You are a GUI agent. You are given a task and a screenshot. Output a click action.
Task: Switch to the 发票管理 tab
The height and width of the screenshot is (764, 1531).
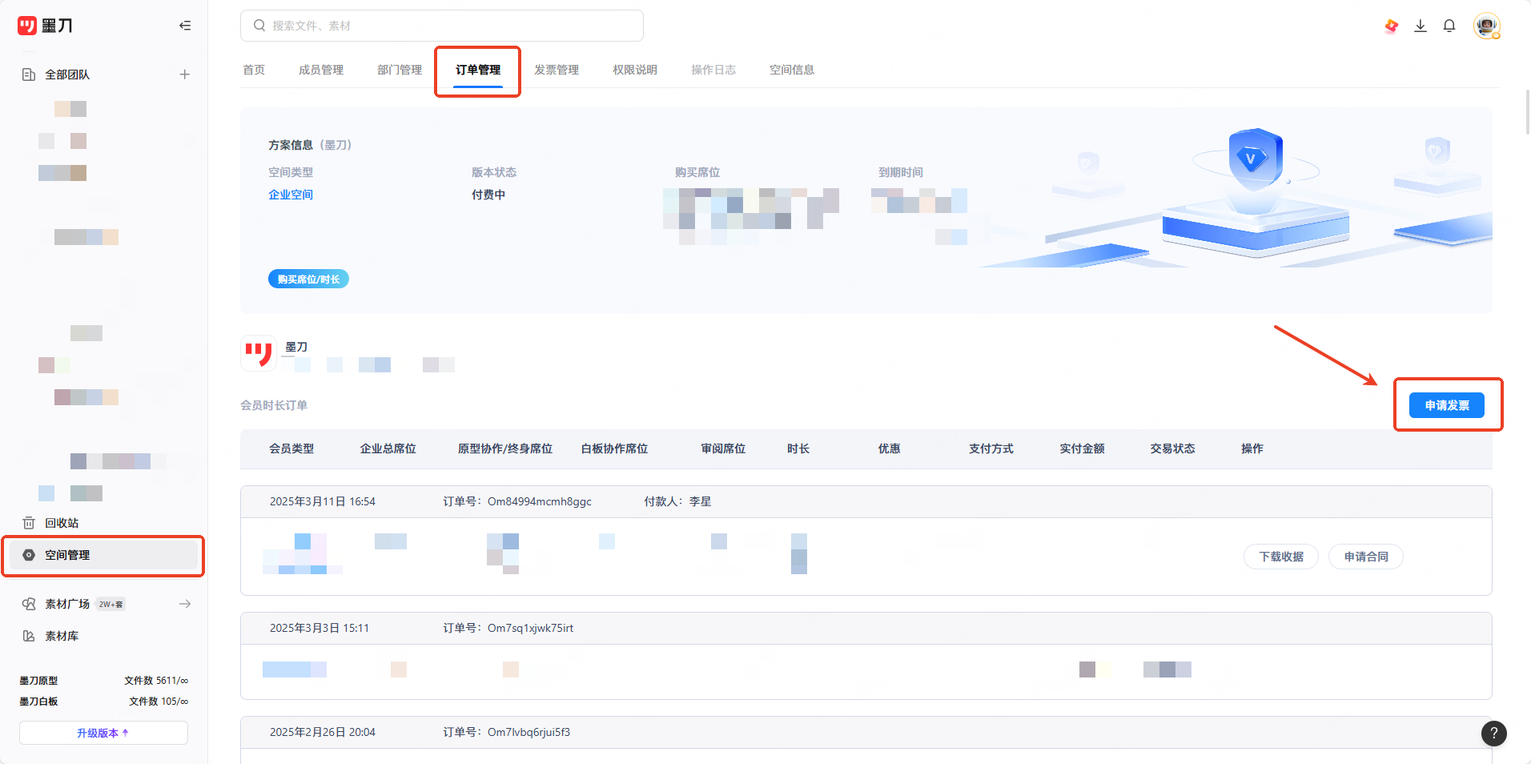[557, 70]
